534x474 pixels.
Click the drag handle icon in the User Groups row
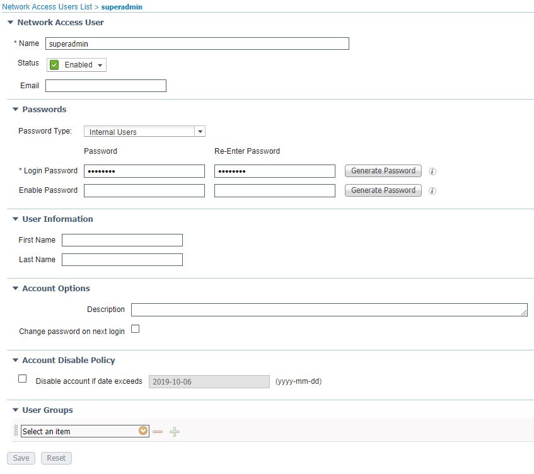pyautogui.click(x=15, y=431)
